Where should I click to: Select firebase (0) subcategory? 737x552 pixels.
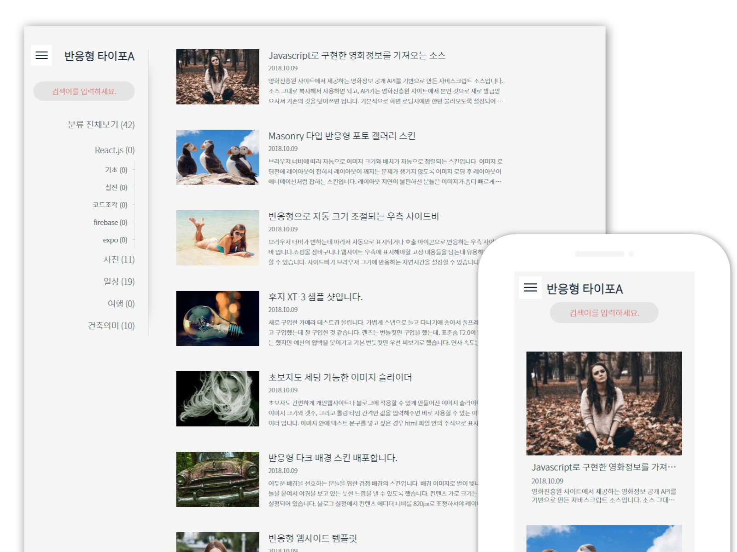tap(111, 222)
